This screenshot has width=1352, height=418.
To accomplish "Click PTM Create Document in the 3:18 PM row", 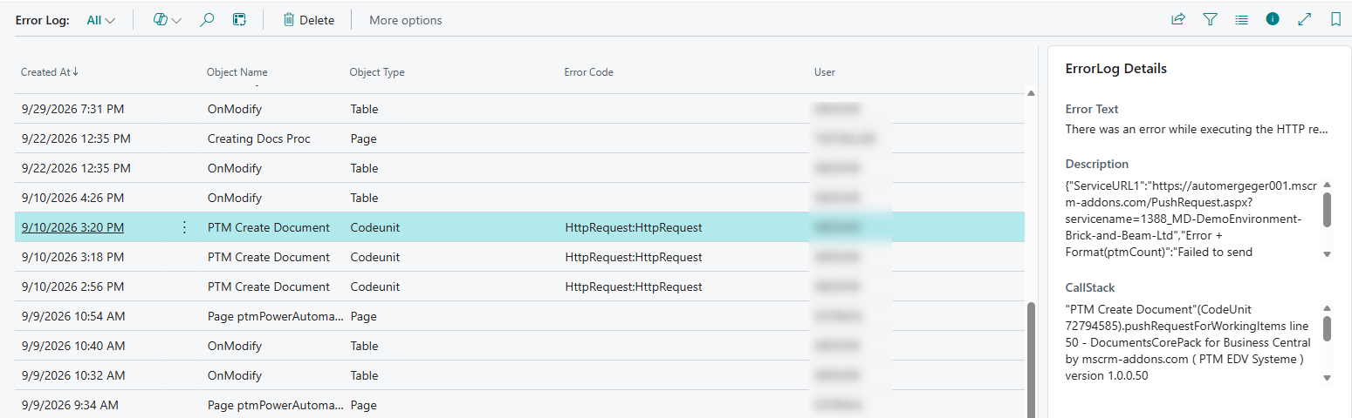I will [269, 257].
